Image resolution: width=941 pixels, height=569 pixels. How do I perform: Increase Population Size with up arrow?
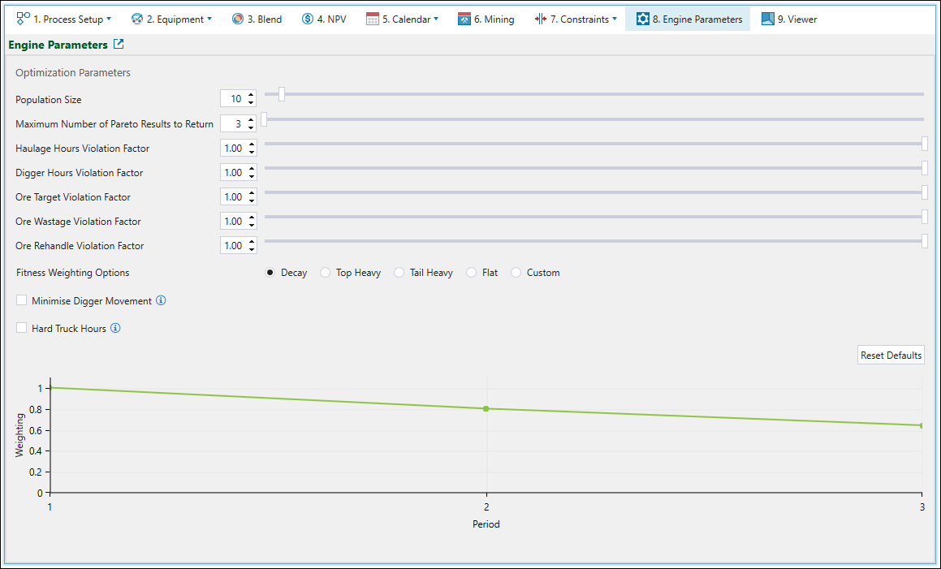[251, 95]
